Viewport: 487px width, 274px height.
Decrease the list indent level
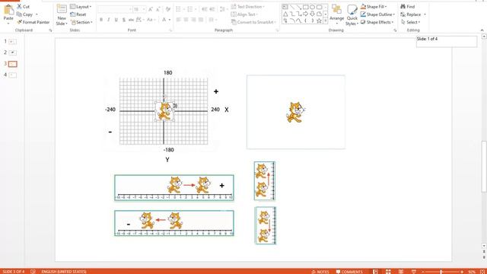coord(205,9)
